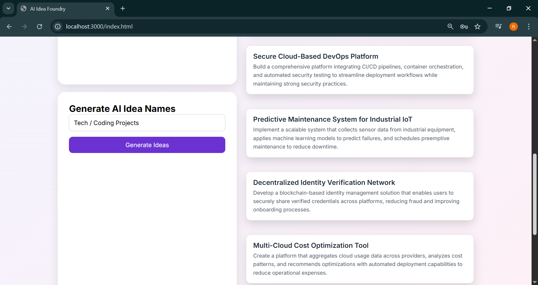Click the browser back arrow

(x=9, y=27)
